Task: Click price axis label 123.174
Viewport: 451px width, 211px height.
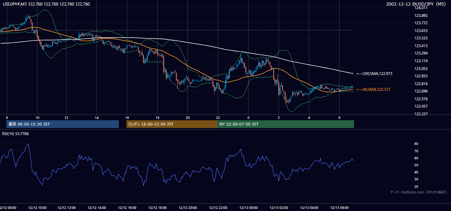Action: [421, 61]
